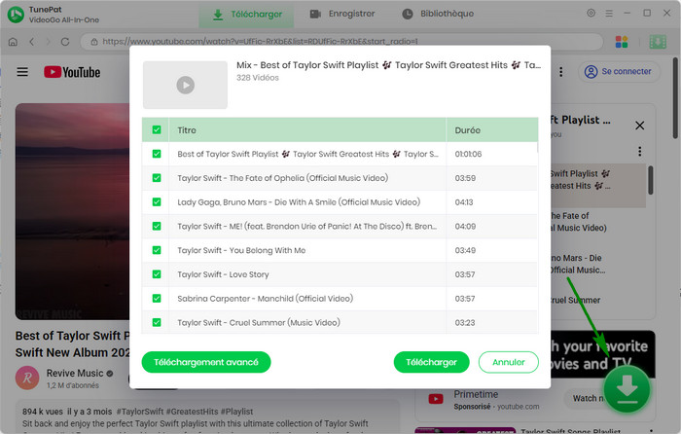
Task: Open Téléchargement avancé options
Action: [206, 362]
